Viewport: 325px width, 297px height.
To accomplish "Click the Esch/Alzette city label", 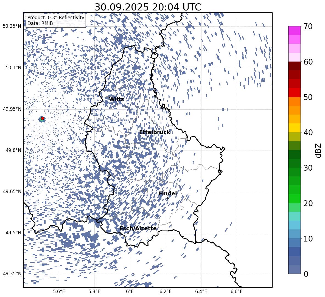I will [138, 229].
